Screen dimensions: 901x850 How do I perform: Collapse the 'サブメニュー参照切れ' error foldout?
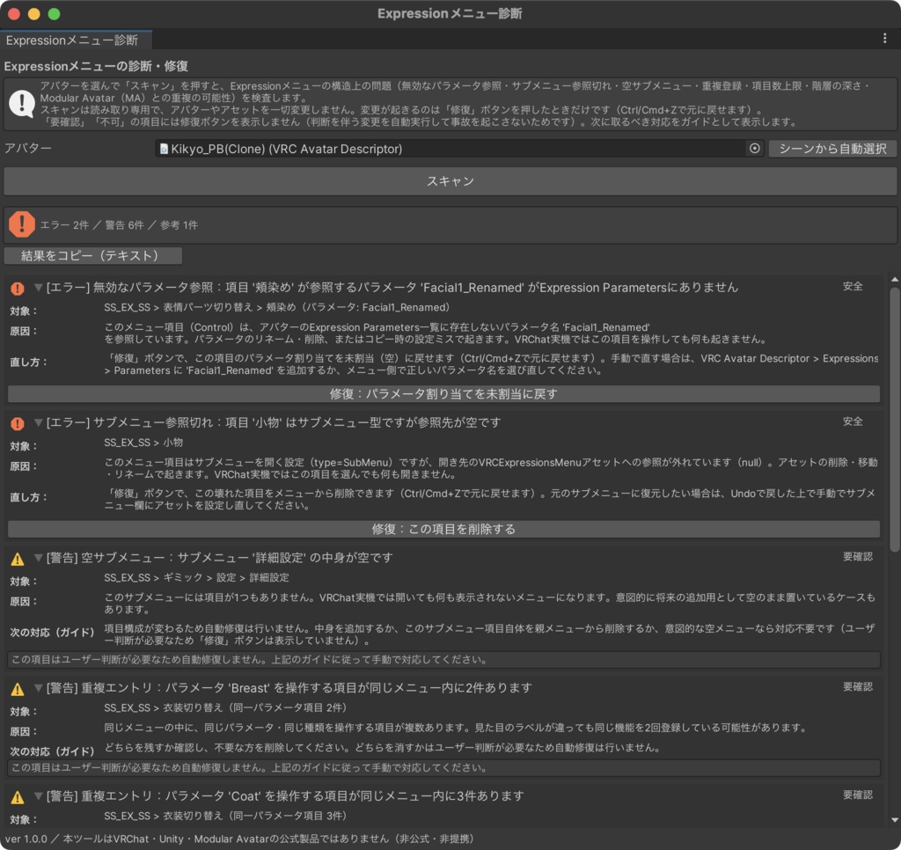tap(39, 422)
